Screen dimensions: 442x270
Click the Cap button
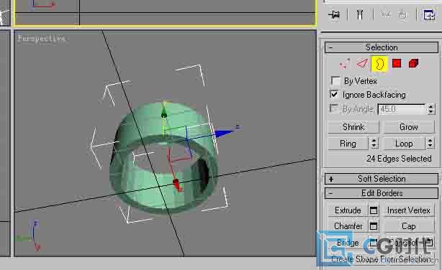click(x=409, y=226)
